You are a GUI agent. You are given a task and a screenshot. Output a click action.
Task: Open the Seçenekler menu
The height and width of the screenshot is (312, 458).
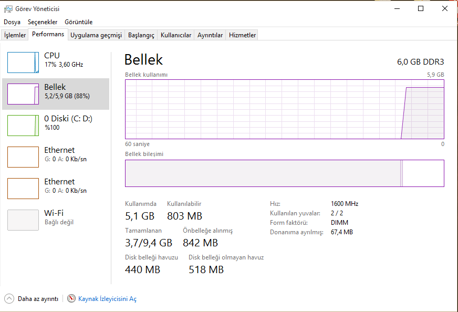point(43,22)
